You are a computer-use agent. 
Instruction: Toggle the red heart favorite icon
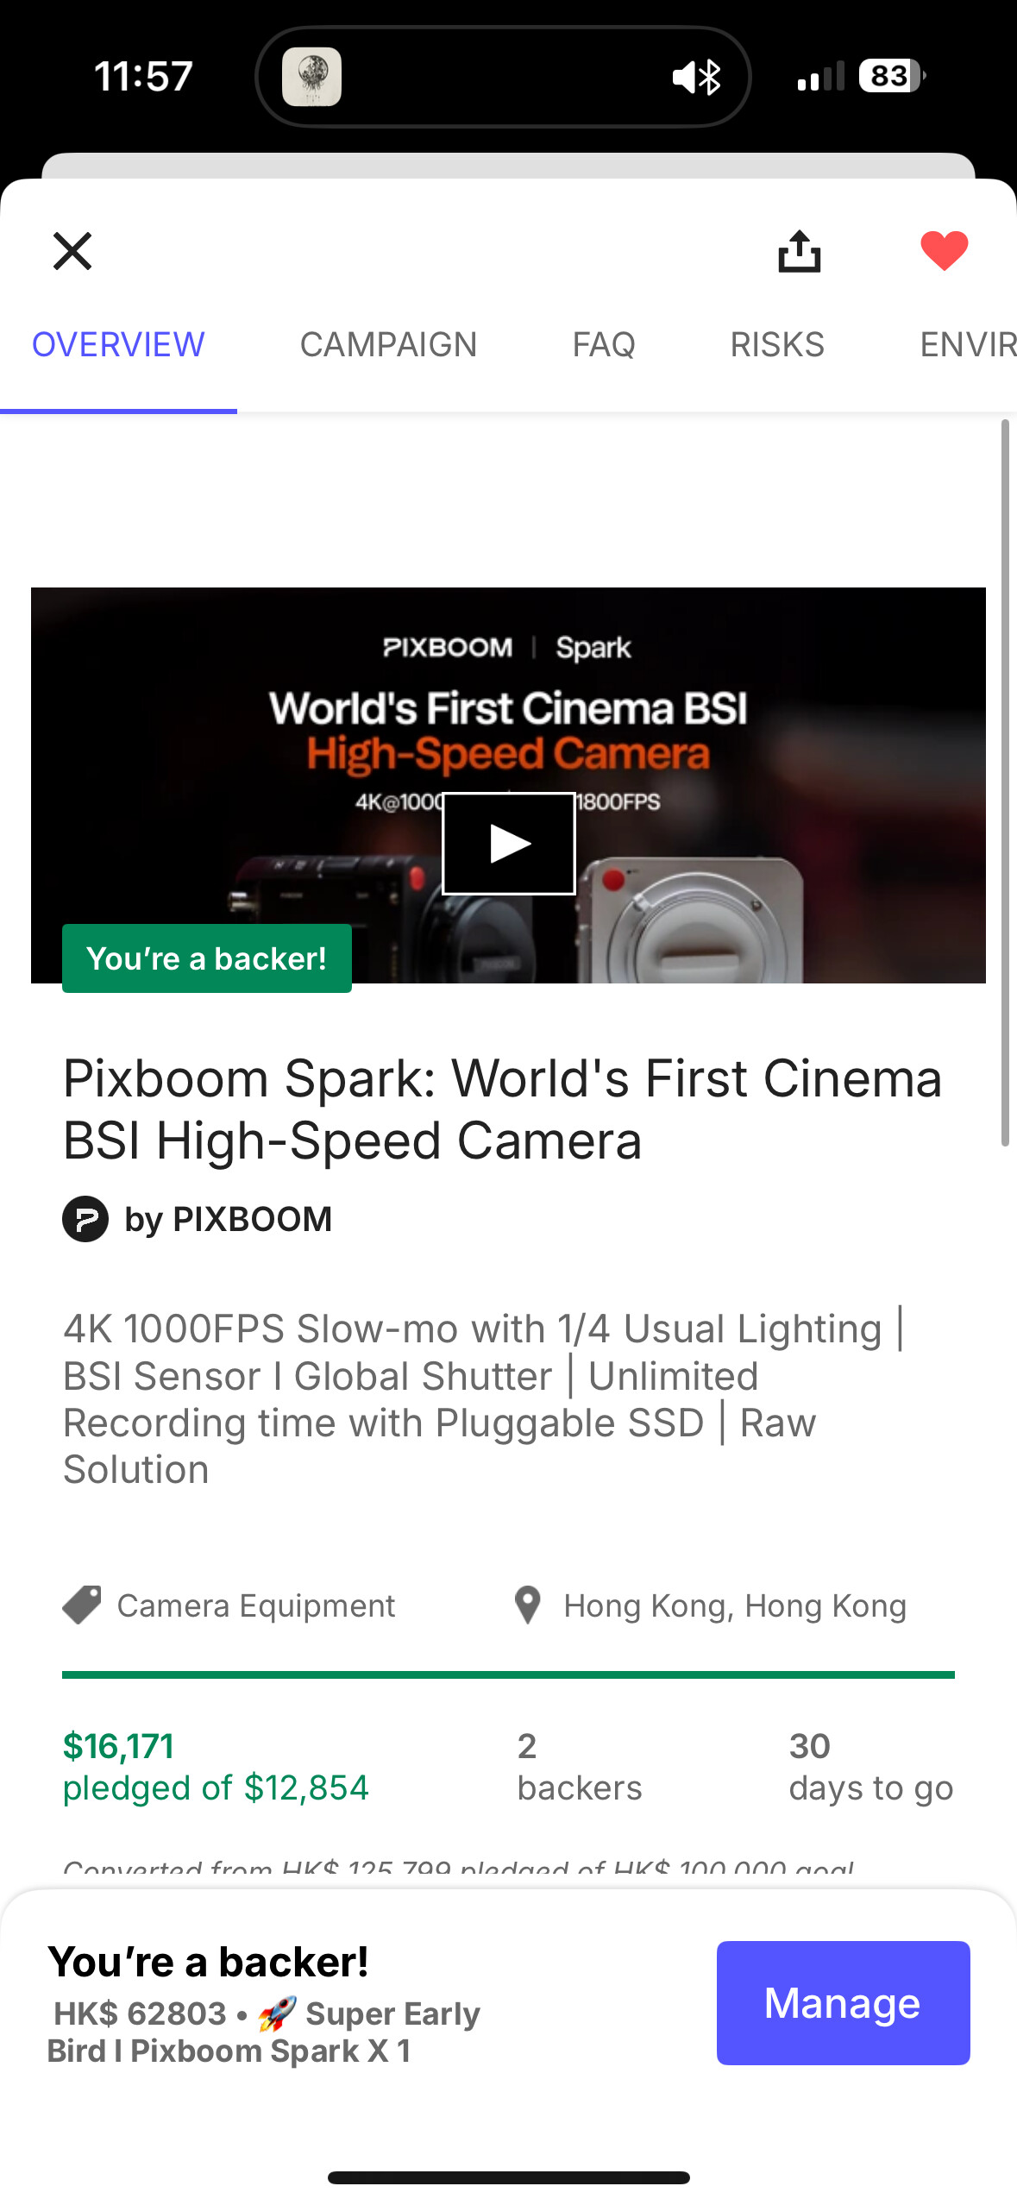tap(945, 251)
